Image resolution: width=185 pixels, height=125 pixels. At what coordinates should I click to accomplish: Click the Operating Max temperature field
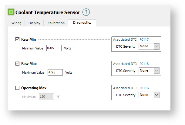pyautogui.click(x=46, y=97)
